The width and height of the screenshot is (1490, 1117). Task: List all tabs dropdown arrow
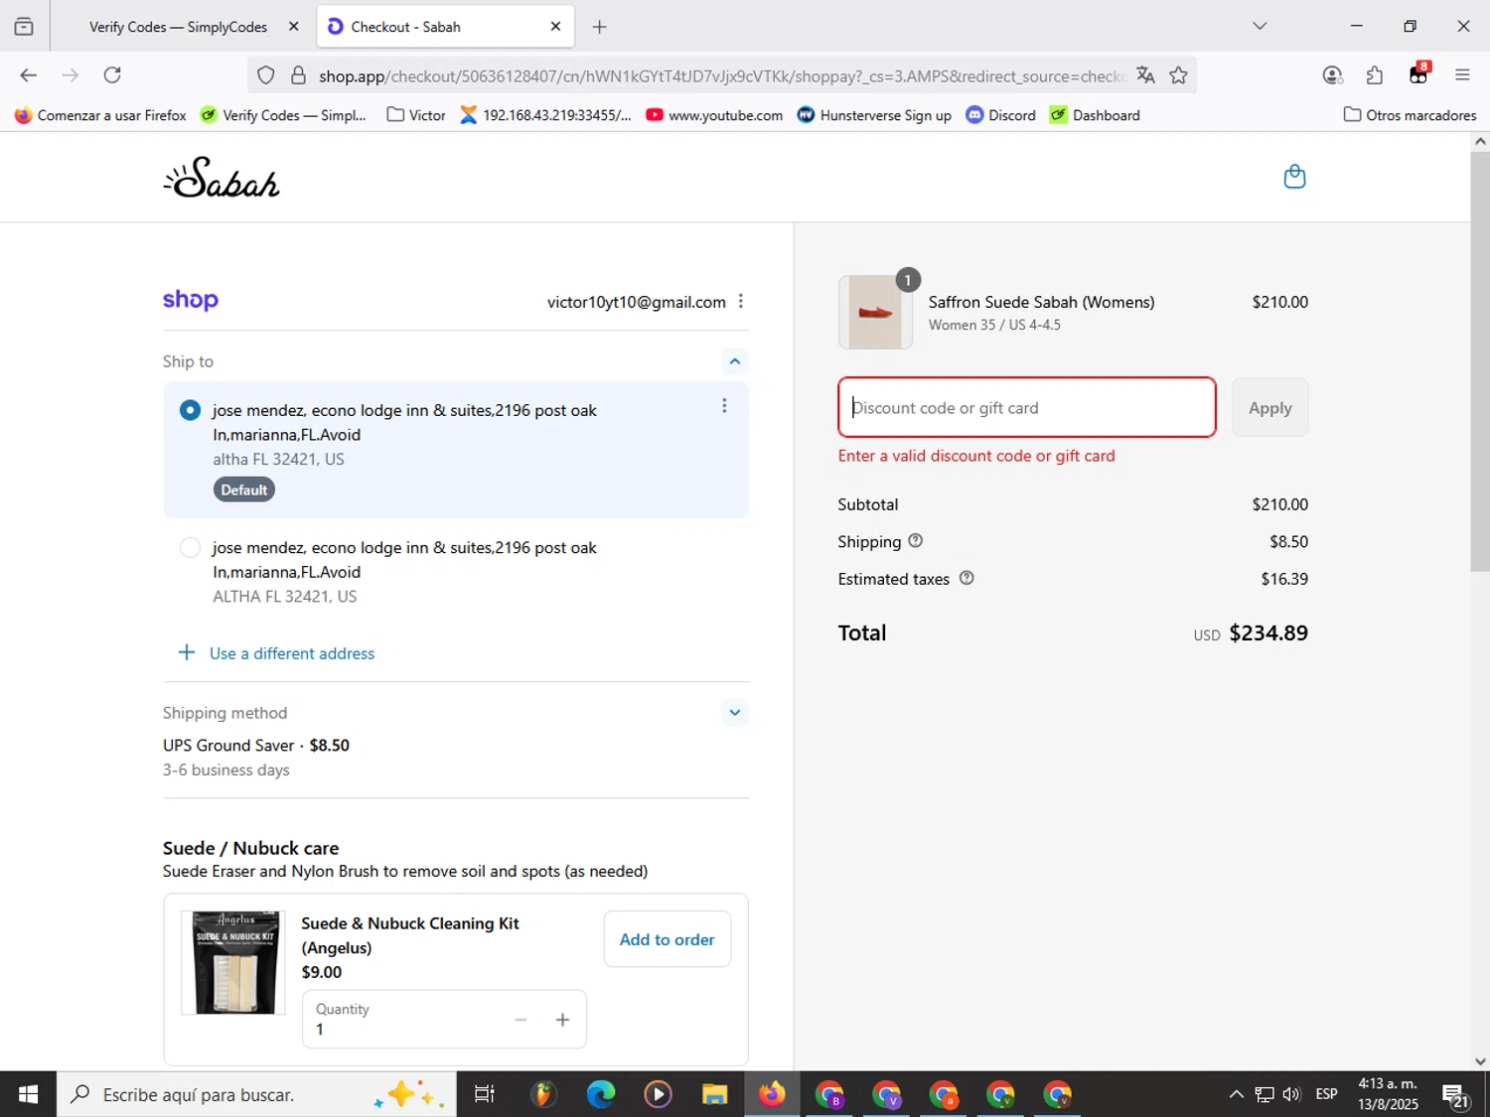click(1260, 26)
